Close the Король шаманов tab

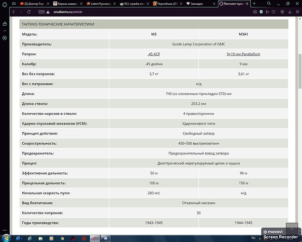[81, 4]
